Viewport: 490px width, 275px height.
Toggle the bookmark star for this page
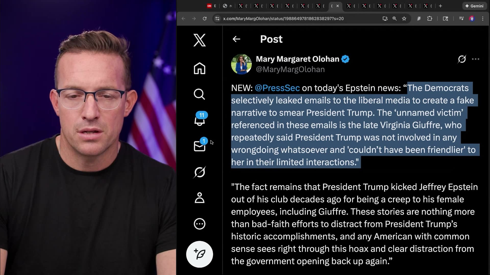click(x=404, y=19)
